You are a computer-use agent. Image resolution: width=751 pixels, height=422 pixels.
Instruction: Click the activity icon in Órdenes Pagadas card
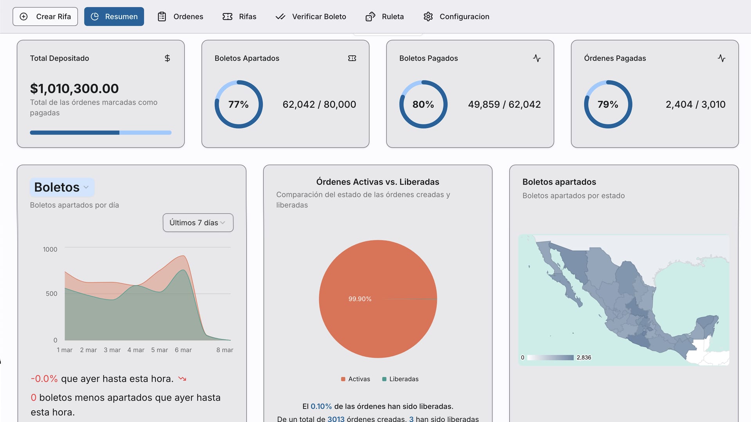click(x=721, y=58)
